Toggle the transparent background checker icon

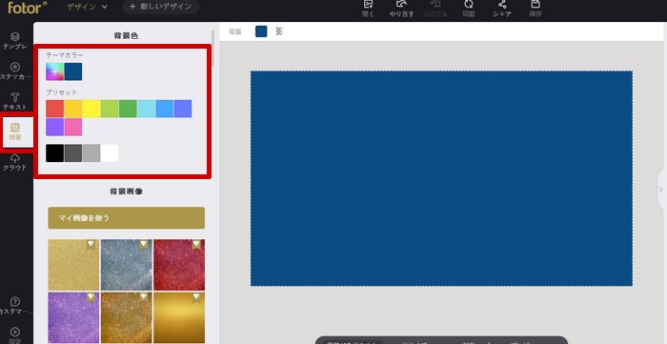279,31
